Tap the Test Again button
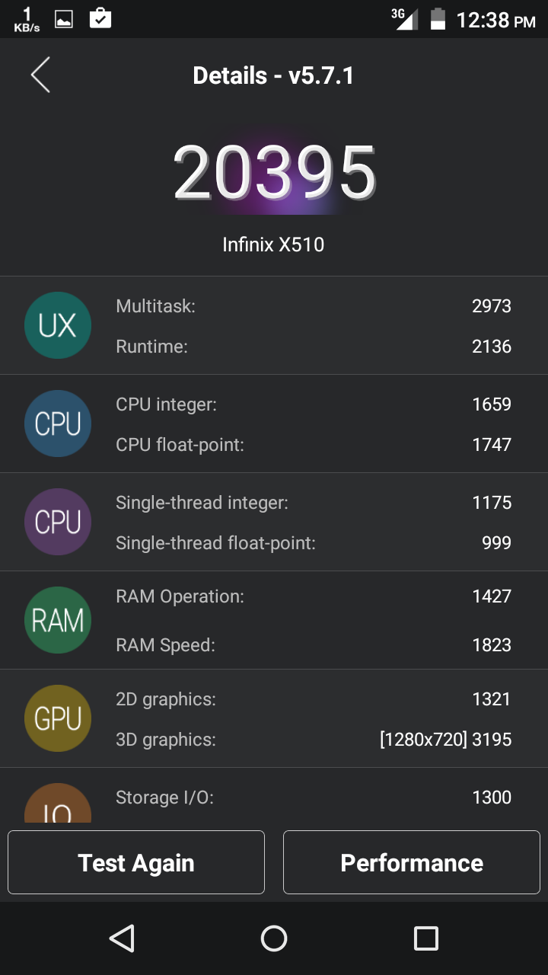This screenshot has width=548, height=975. [x=136, y=862]
